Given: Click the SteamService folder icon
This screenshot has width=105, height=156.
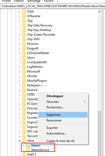Looking at the screenshot, I should tap(28, 150).
